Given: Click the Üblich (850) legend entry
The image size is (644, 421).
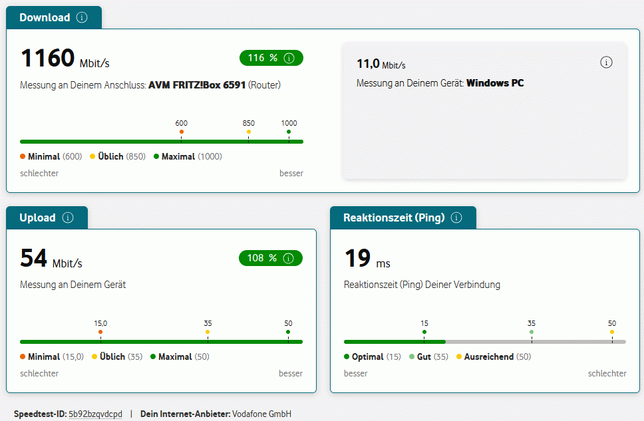Looking at the screenshot, I should 118,156.
